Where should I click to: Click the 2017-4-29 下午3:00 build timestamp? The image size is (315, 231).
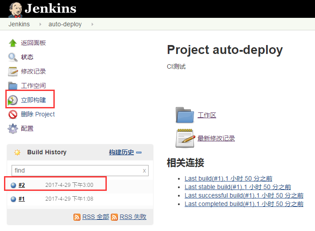(69, 185)
